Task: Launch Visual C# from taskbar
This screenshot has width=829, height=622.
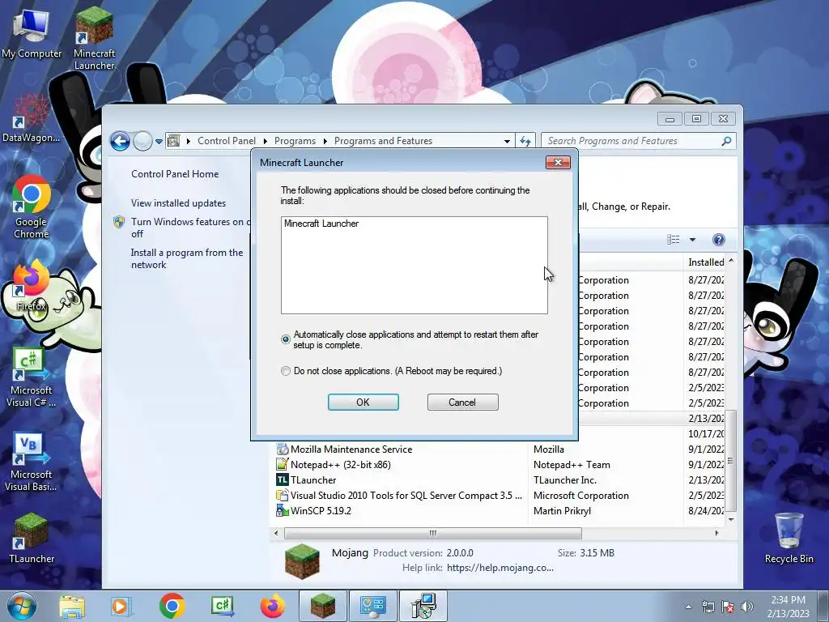Action: [x=223, y=606]
